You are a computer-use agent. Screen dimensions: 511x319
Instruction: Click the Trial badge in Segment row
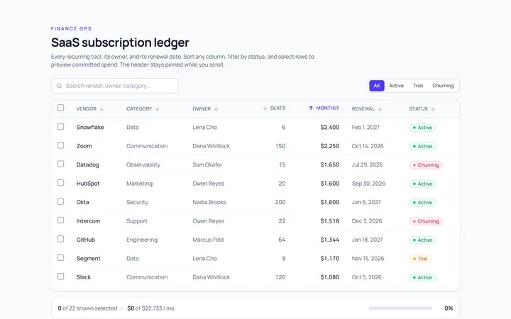point(420,259)
